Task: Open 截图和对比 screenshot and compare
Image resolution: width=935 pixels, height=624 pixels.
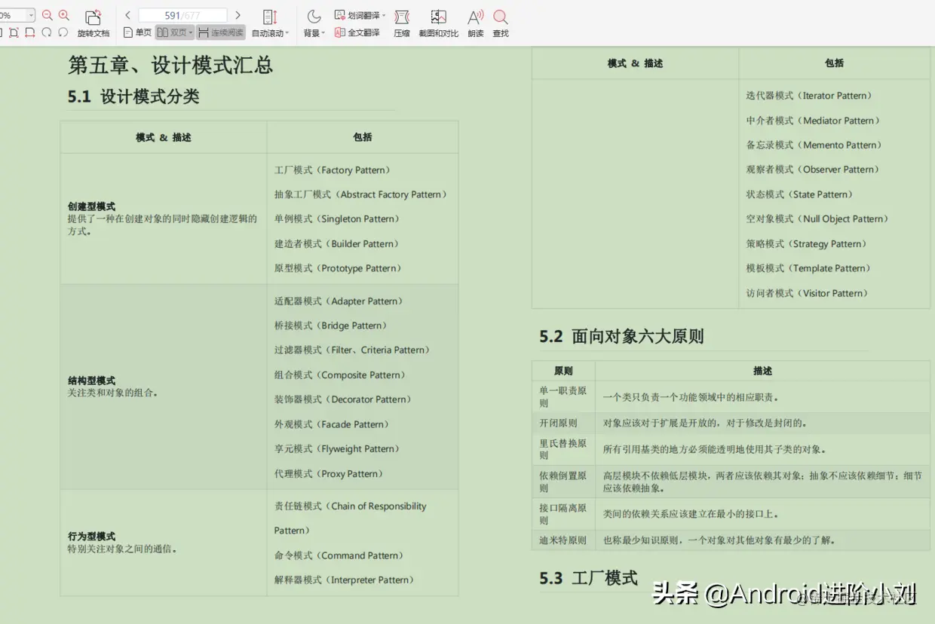Action: tap(438, 23)
